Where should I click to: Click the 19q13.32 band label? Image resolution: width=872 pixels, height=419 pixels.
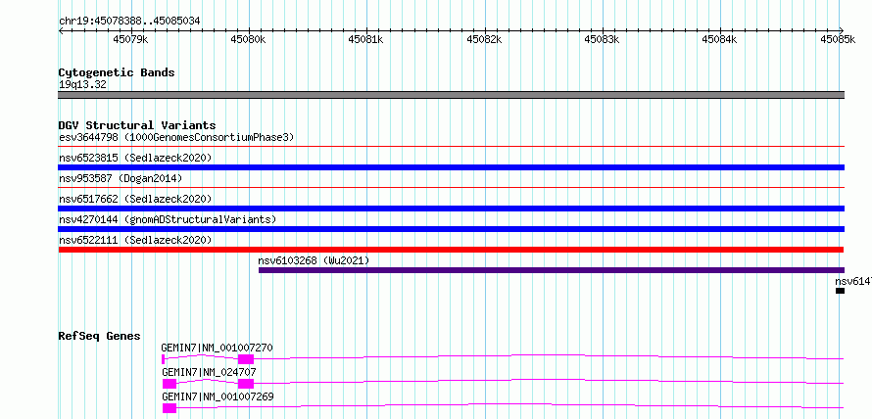pyautogui.click(x=83, y=85)
